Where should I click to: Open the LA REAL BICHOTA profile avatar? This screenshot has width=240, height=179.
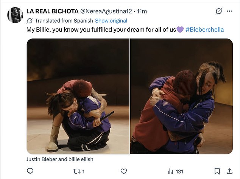click(15, 15)
